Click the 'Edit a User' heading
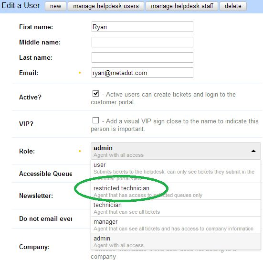This screenshot has width=263, height=262. click(x=21, y=6)
